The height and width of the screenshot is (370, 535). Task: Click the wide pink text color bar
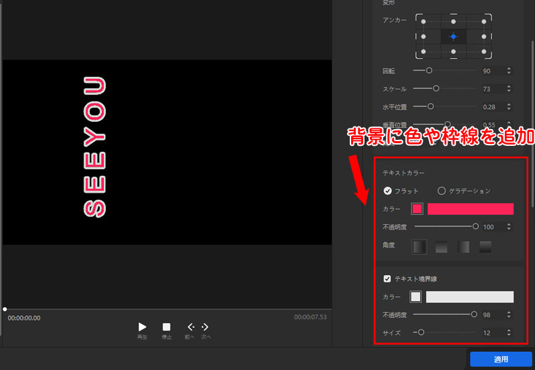(x=471, y=209)
